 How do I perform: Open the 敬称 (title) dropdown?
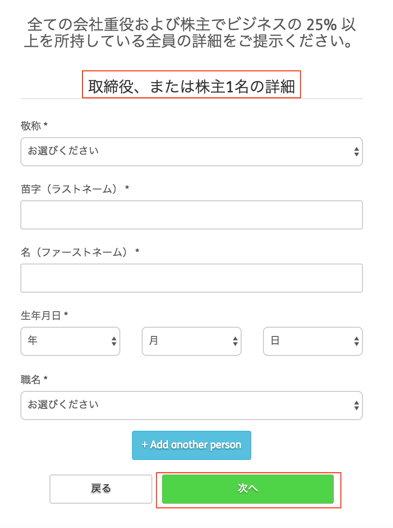tap(191, 152)
